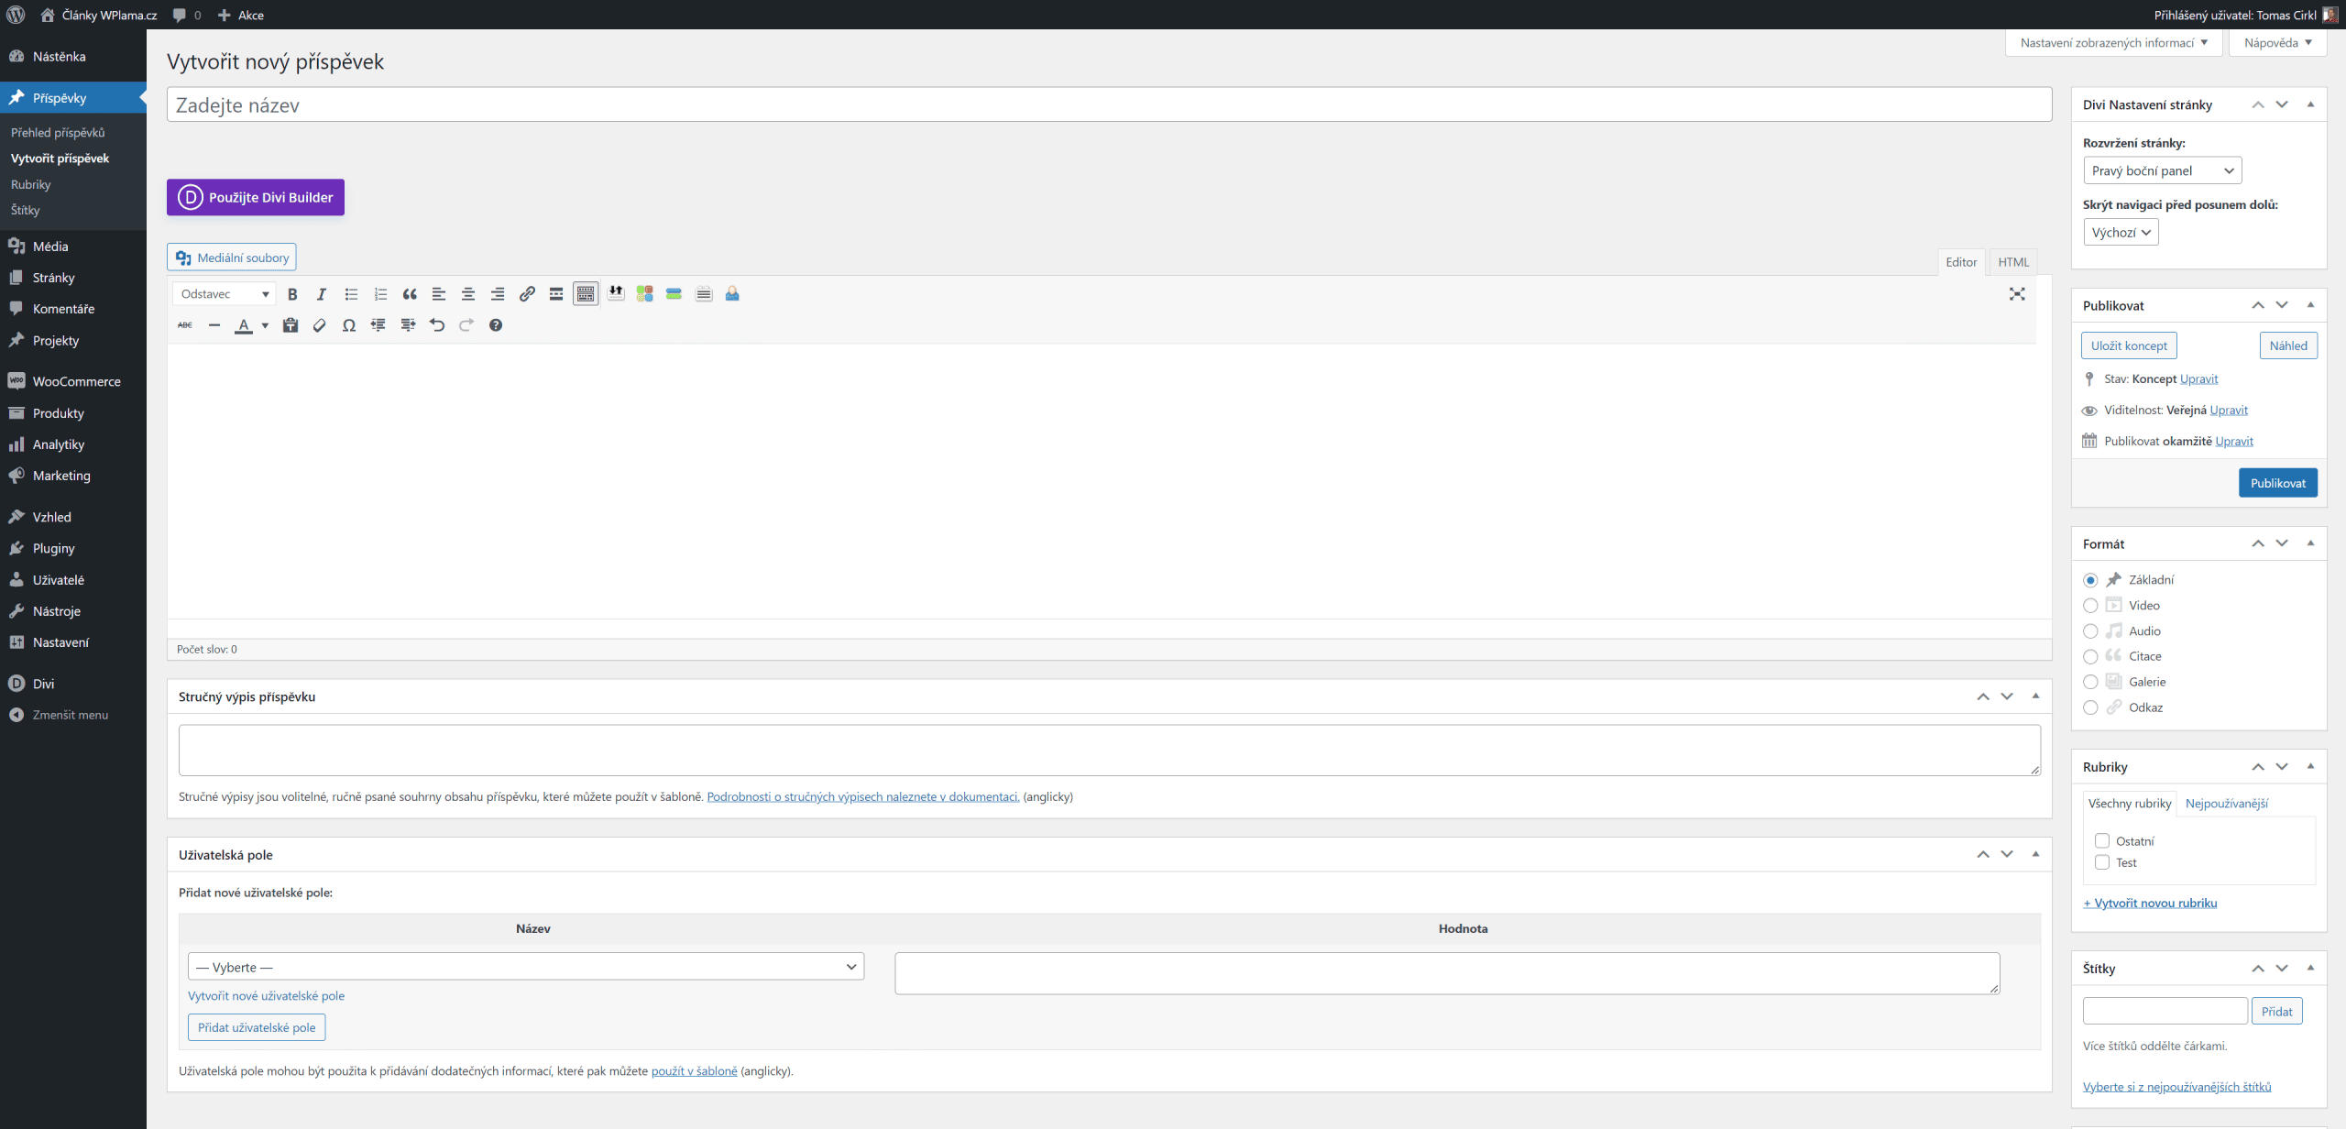The height and width of the screenshot is (1129, 2346).
Task: Click the Zadejte název title field
Action: point(1109,104)
